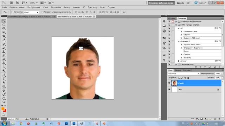This screenshot has width=225, height=126.
Task: Select the Слой 1 layer row
Action: [x=194, y=83]
